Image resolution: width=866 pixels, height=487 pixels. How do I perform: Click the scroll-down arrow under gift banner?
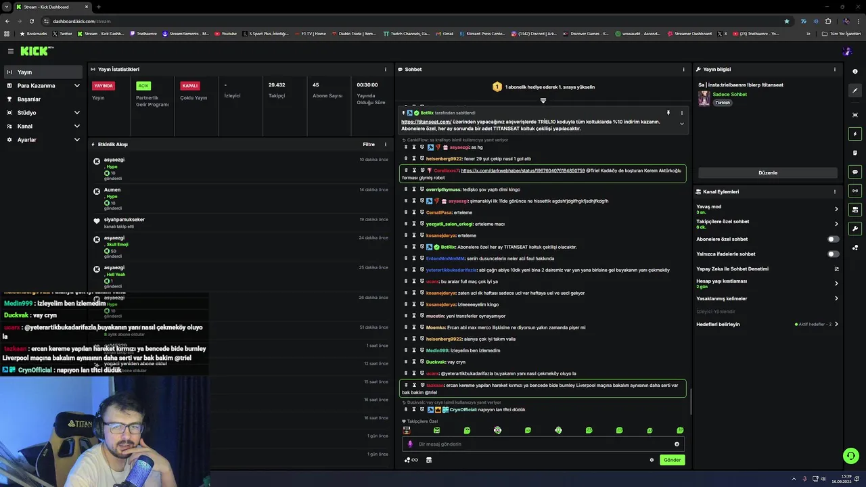543,101
